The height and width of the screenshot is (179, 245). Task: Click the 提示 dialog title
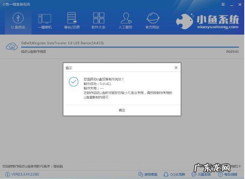point(69,68)
